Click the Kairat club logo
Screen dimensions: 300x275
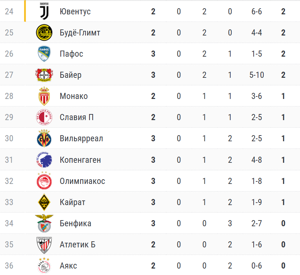pos(44,202)
